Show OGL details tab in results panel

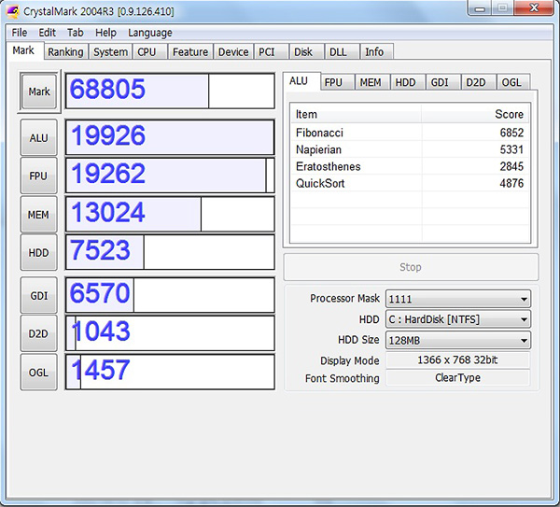click(x=511, y=82)
